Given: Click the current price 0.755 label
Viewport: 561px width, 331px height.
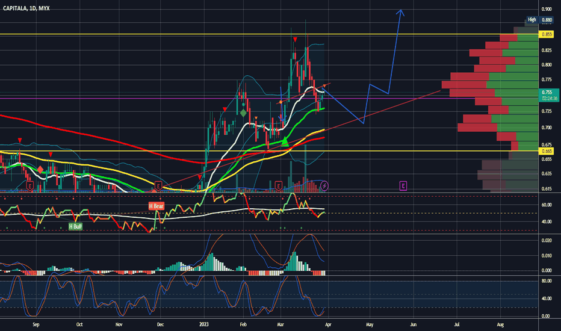Looking at the screenshot, I should pyautogui.click(x=548, y=95).
